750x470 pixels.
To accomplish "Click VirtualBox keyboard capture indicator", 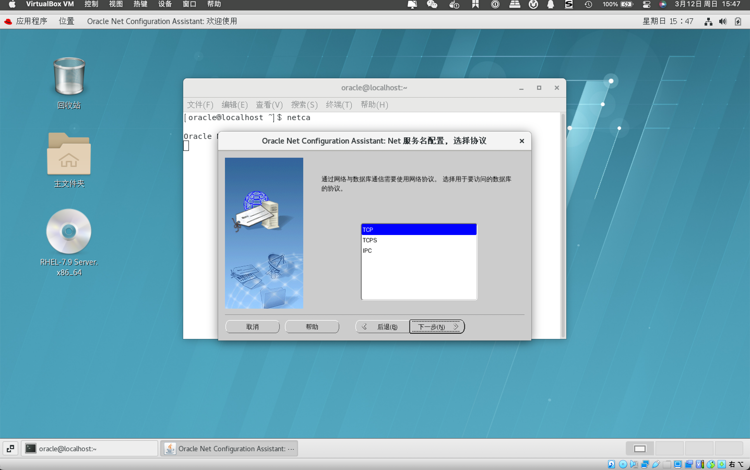I will (x=721, y=464).
